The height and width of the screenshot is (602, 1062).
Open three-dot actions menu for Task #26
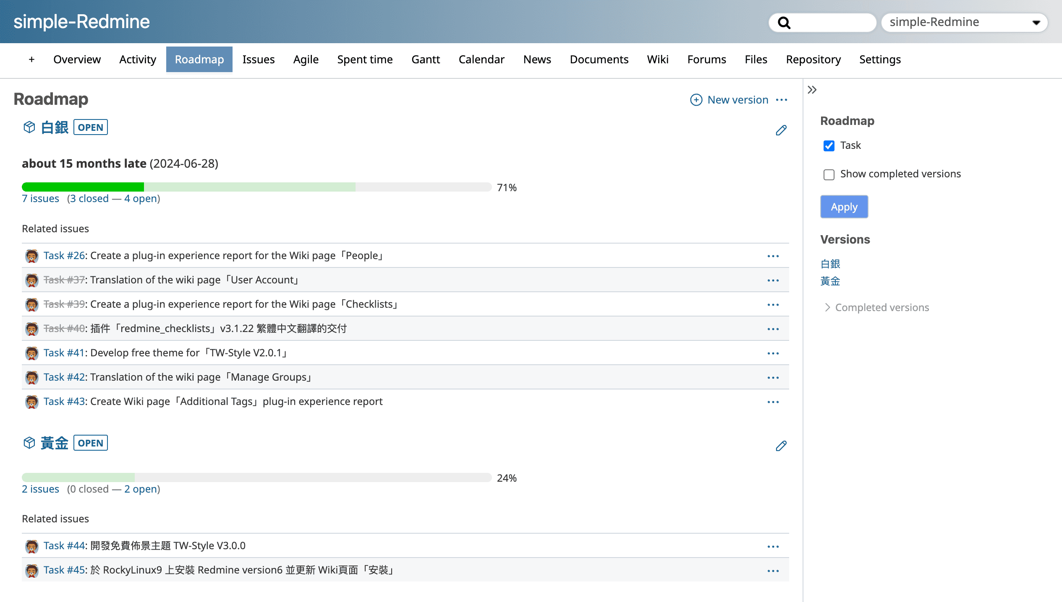pos(773,256)
